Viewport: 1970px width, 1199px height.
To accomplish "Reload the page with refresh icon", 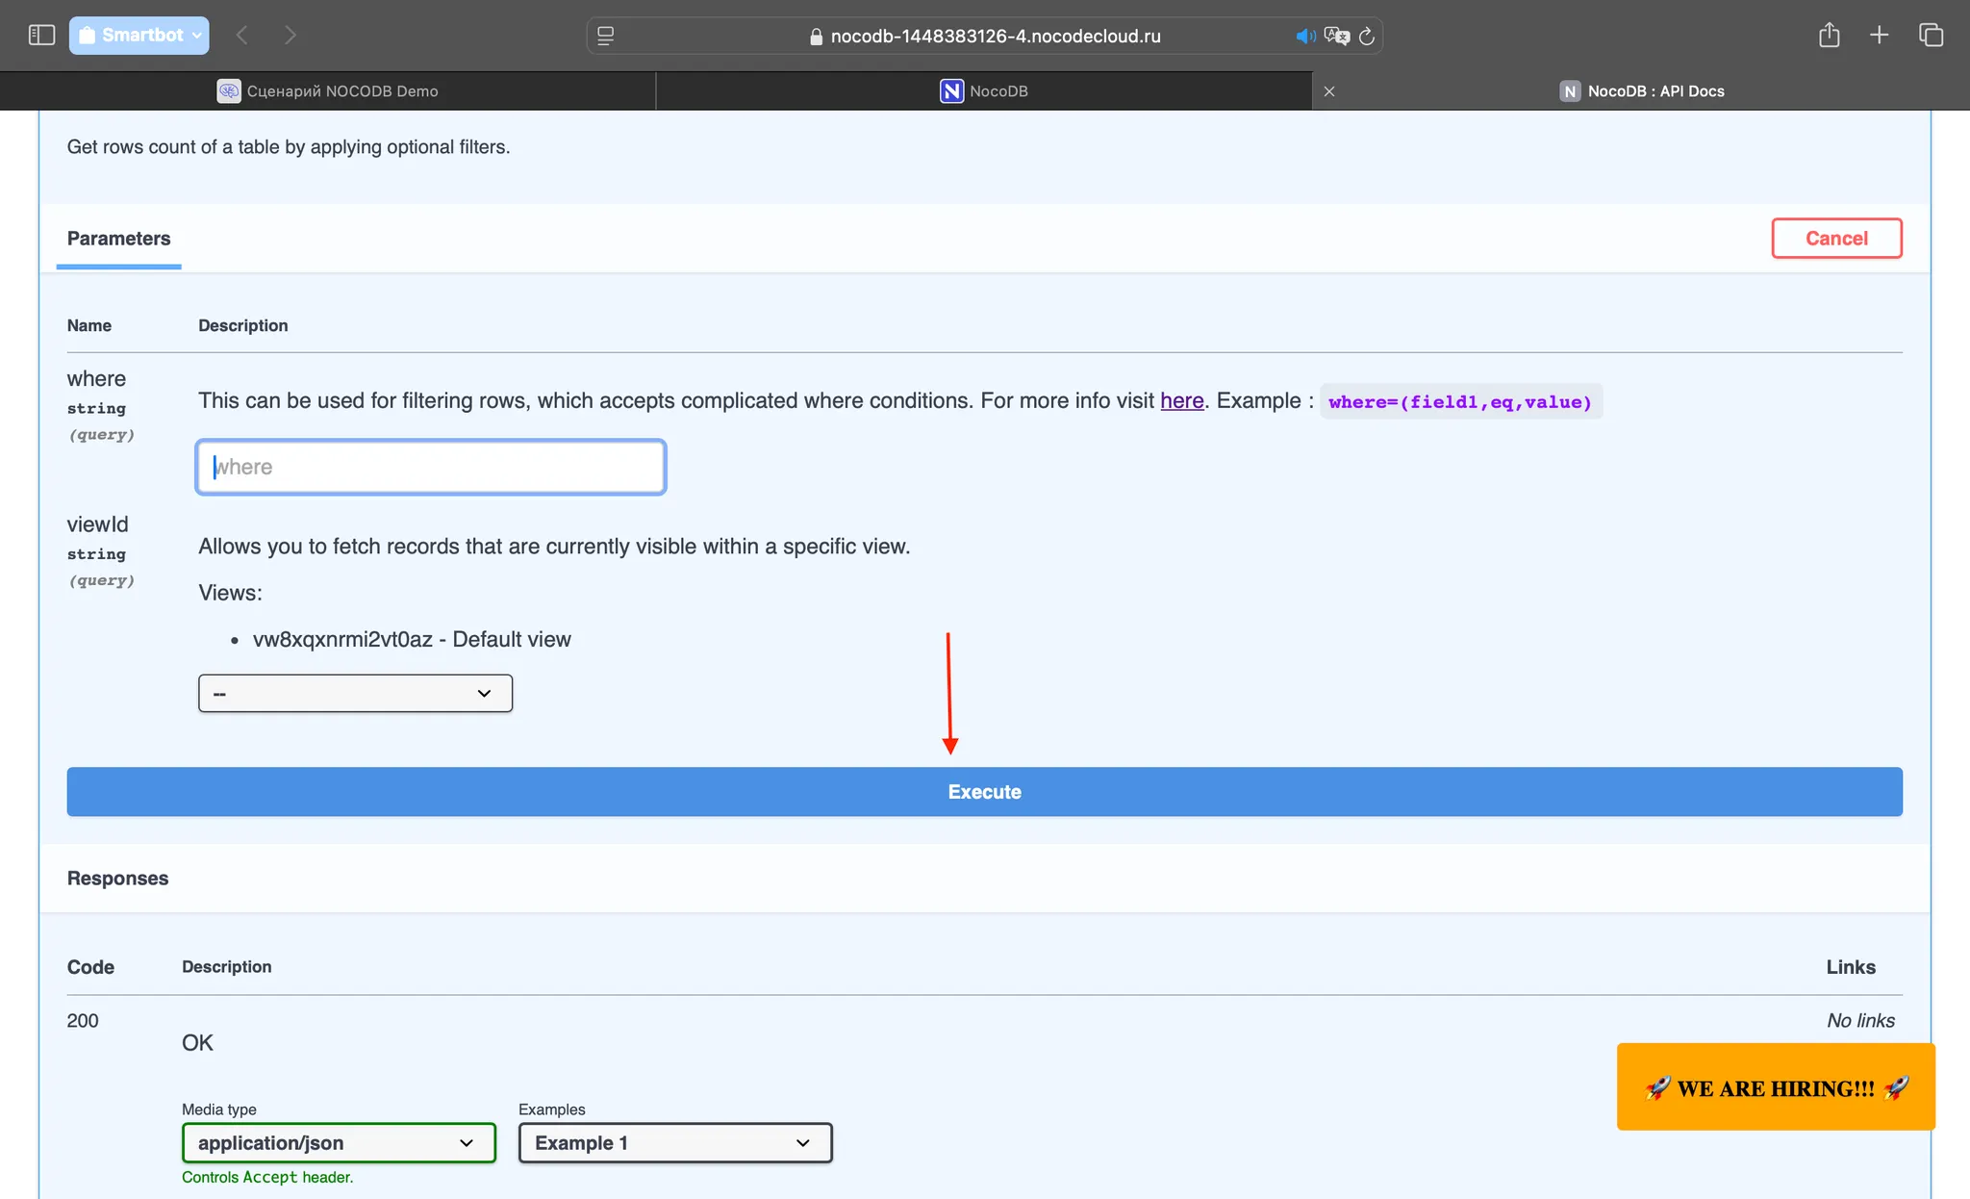I will coord(1366,37).
